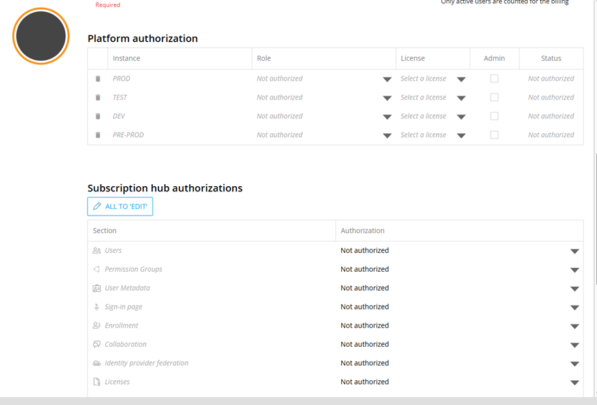Expand the license selector for DEV
This screenshot has height=405, width=597.
tap(461, 117)
